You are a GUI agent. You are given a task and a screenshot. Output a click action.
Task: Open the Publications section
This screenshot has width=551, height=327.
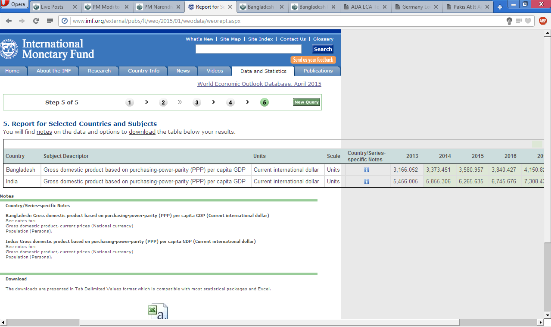(x=318, y=71)
